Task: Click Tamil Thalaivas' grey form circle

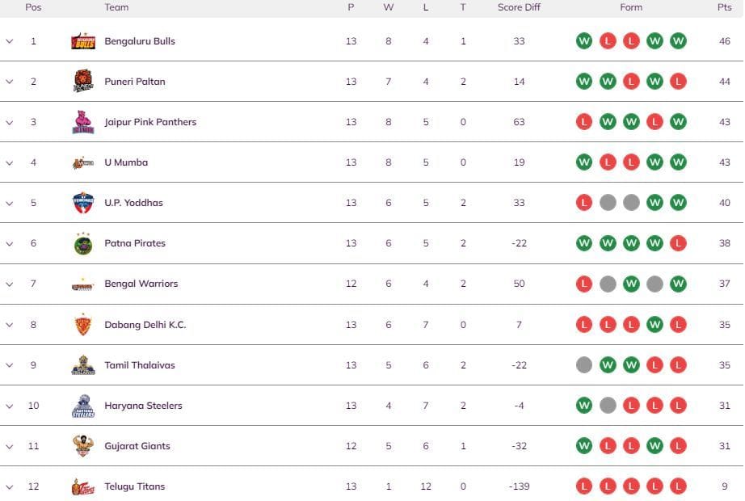Action: [584, 365]
